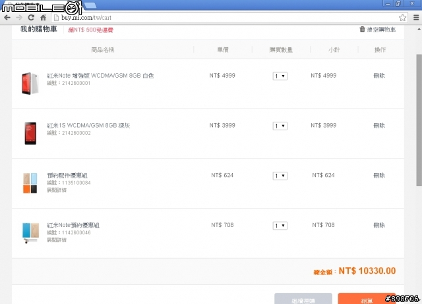
Task: Expand details under 紅米Note預約優惠組
Action: [x=57, y=240]
